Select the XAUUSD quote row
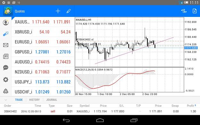200x125 pixels. click(x=43, y=22)
